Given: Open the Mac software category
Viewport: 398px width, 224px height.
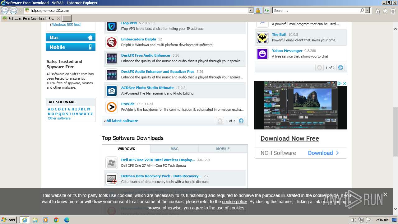Looking at the screenshot, I should tap(71, 37).
